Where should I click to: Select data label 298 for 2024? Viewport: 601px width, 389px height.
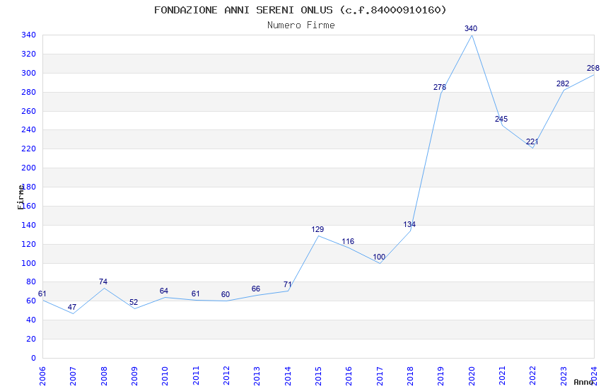593,68
